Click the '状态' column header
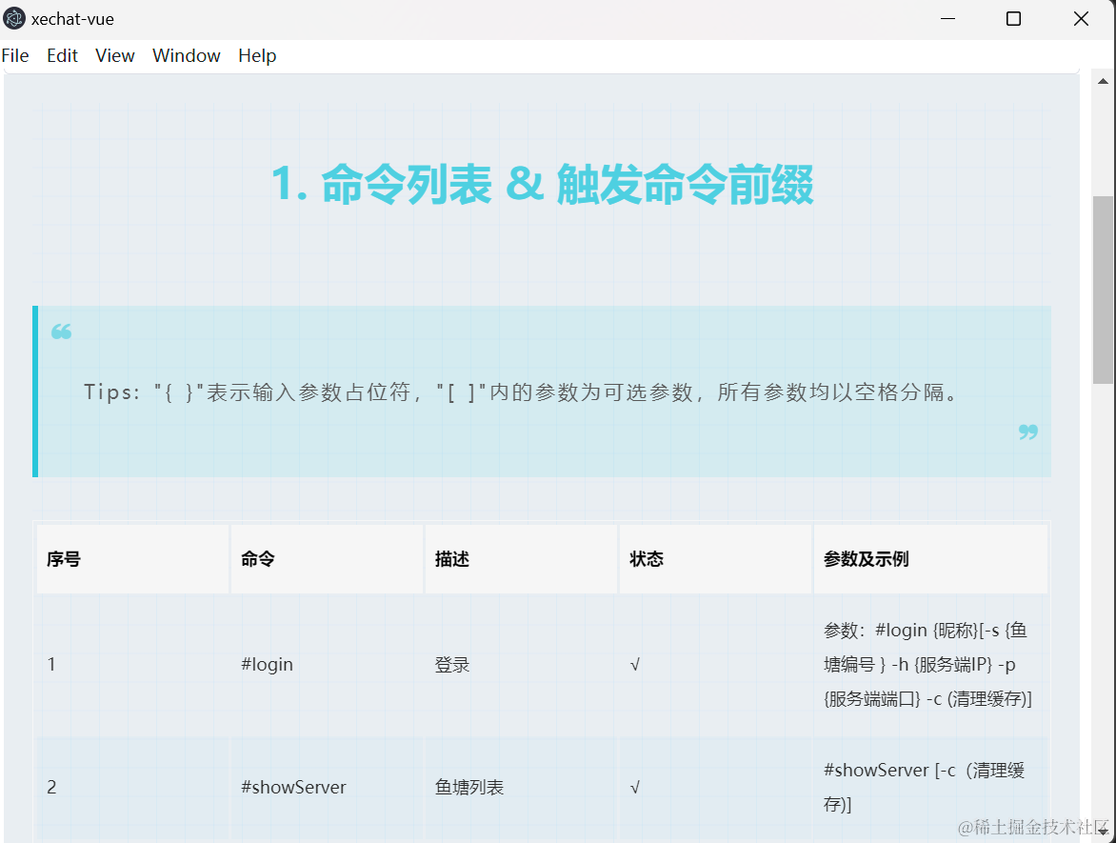This screenshot has height=843, width=1116. 715,559
